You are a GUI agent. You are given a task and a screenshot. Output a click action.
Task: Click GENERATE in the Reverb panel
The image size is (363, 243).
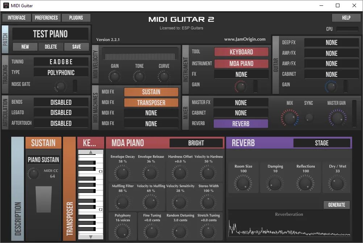coord(337,205)
